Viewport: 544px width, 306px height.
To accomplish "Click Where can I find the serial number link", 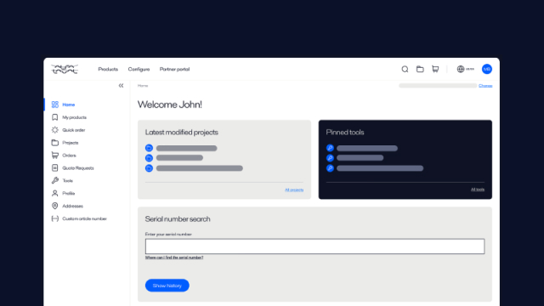I will (x=174, y=258).
